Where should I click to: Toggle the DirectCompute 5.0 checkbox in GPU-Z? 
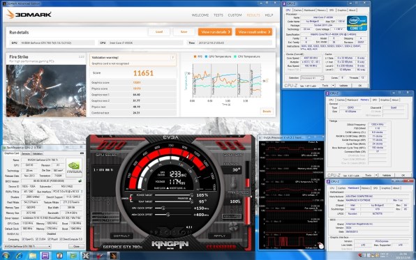61,239
